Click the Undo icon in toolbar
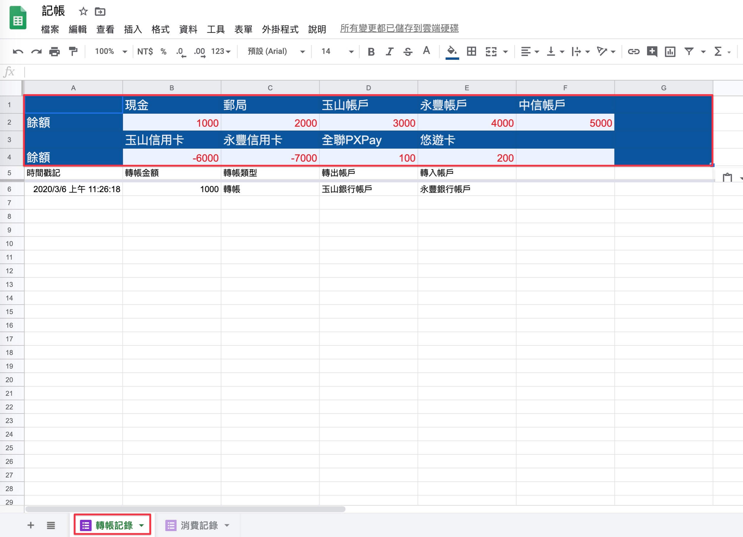The image size is (743, 537). click(x=18, y=52)
